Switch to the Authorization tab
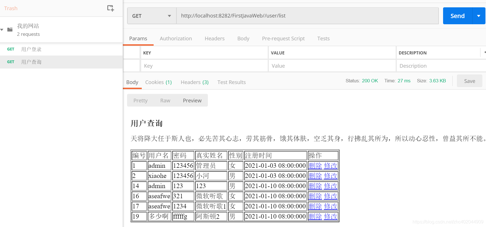Image resolution: width=486 pixels, height=227 pixels. 176,39
